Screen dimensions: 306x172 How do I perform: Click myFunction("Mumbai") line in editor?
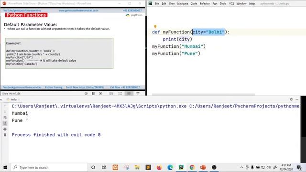[x=179, y=46]
